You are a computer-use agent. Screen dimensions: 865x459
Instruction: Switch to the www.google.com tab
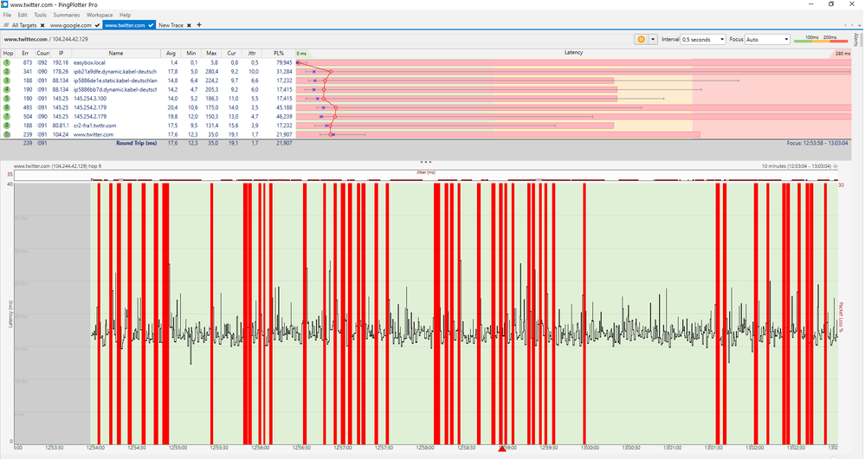[70, 25]
